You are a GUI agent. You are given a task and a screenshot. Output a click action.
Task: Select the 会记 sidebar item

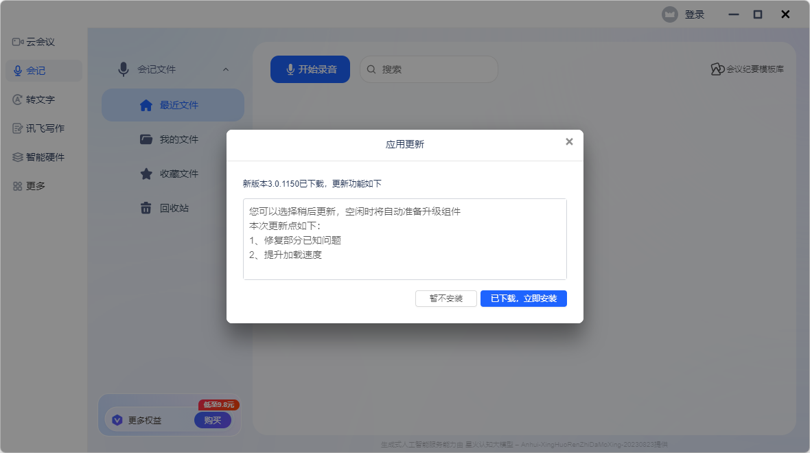43,71
